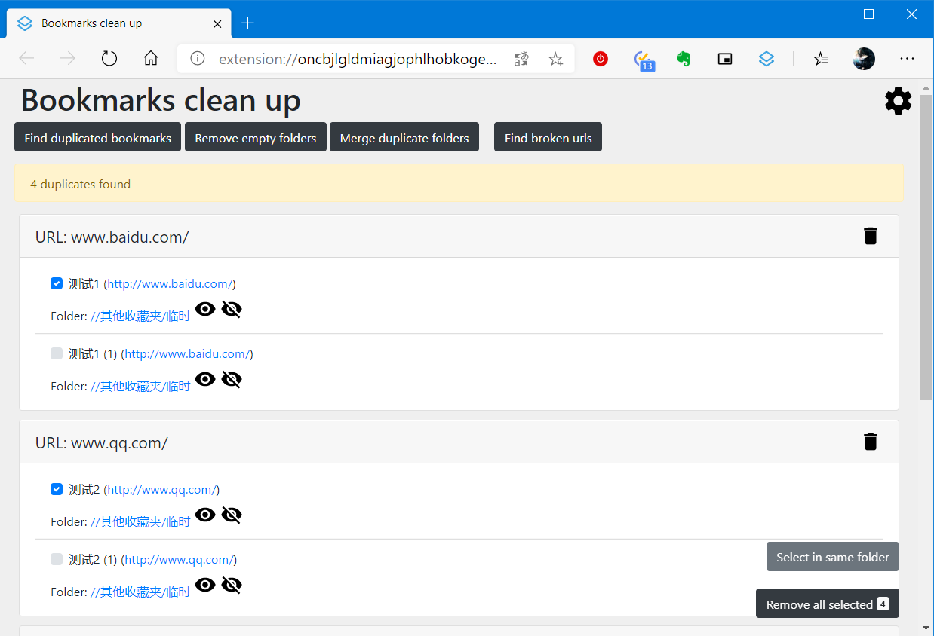The image size is (934, 636).
Task: Click the crossed-eye icon for checked 测试2 bookmark
Action: 232,515
